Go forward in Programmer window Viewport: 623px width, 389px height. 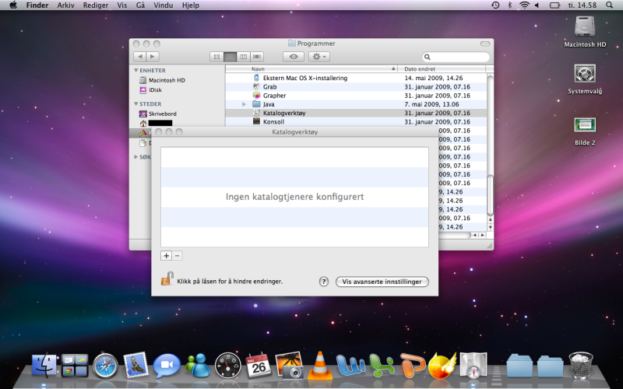153,57
